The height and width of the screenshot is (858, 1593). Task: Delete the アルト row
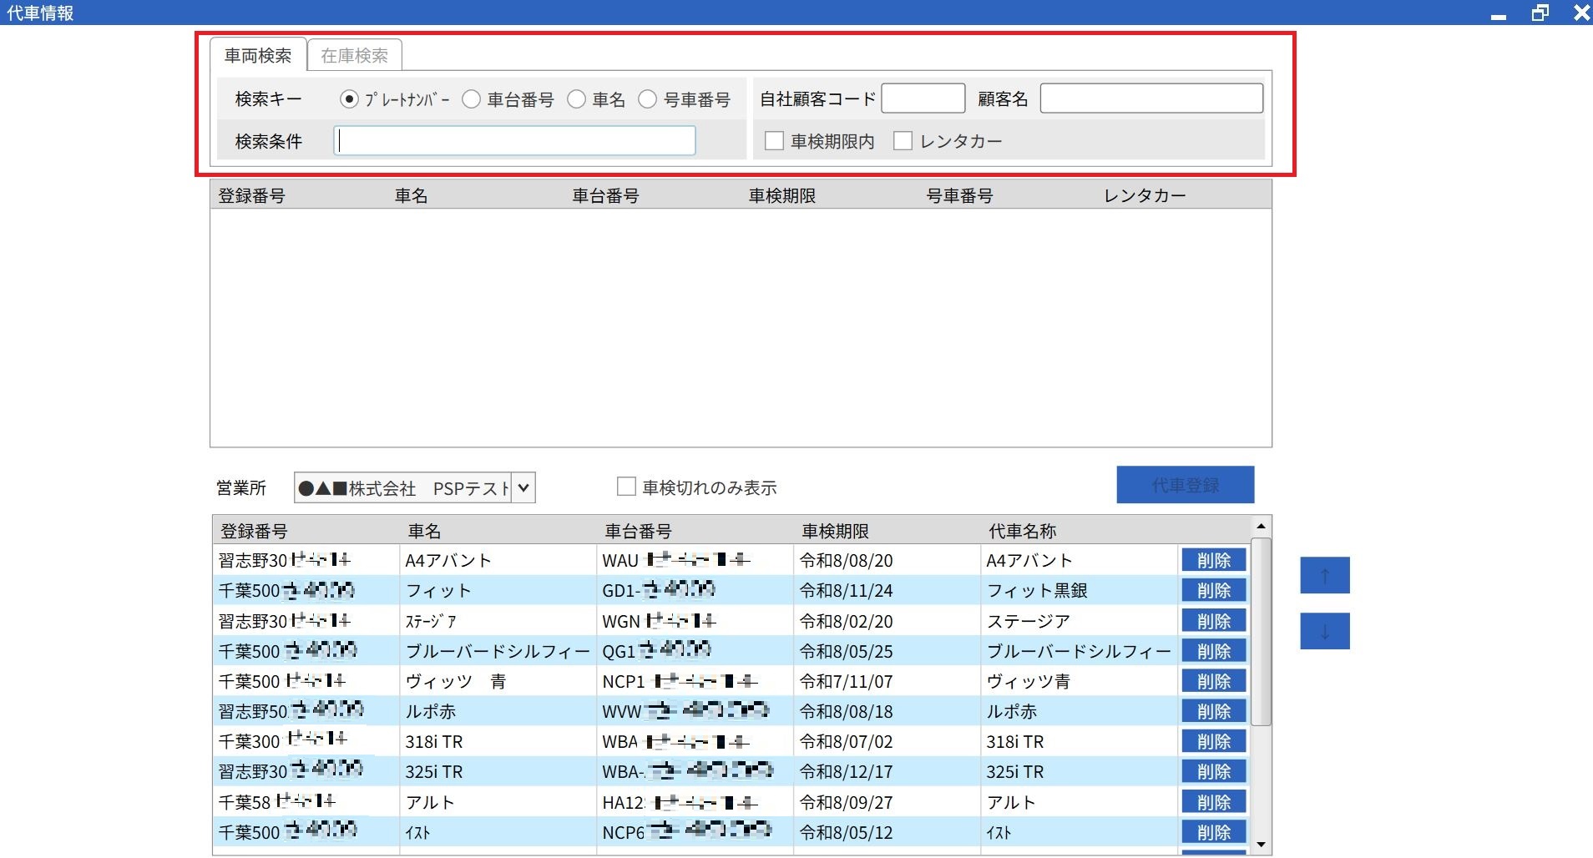click(1214, 802)
